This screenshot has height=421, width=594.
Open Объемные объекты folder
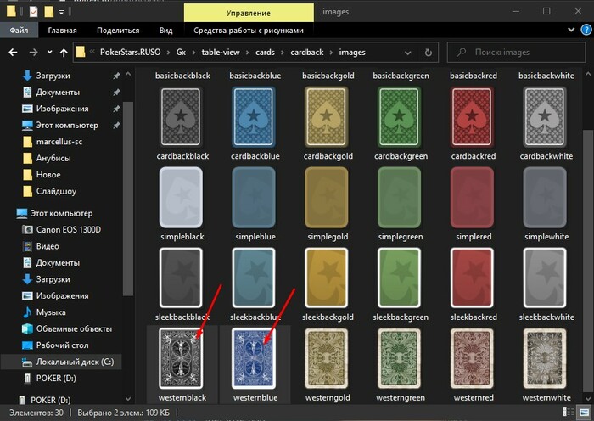click(74, 329)
